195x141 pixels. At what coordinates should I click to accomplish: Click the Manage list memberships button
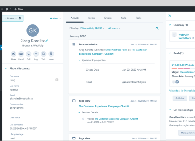click(187, 133)
